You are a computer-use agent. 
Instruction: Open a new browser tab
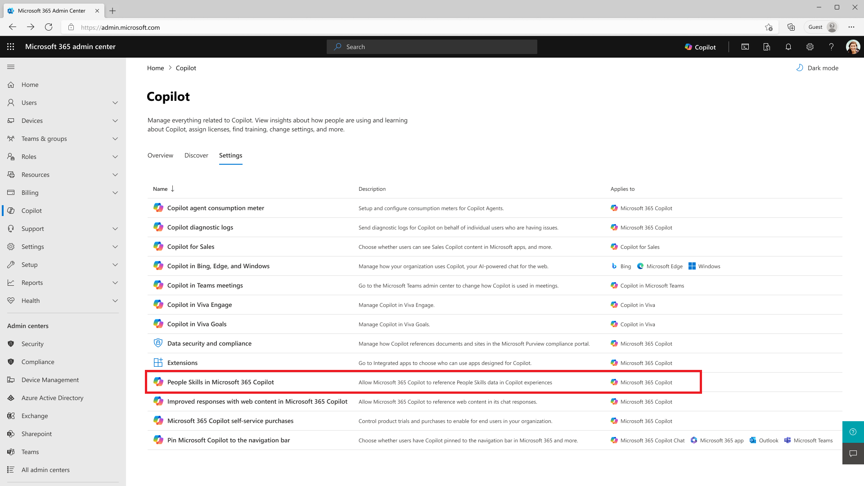pos(112,11)
